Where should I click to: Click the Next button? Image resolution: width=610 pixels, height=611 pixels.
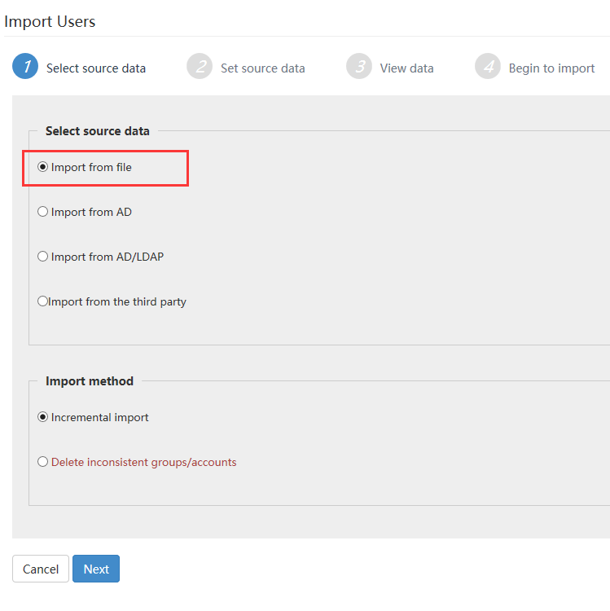click(96, 569)
